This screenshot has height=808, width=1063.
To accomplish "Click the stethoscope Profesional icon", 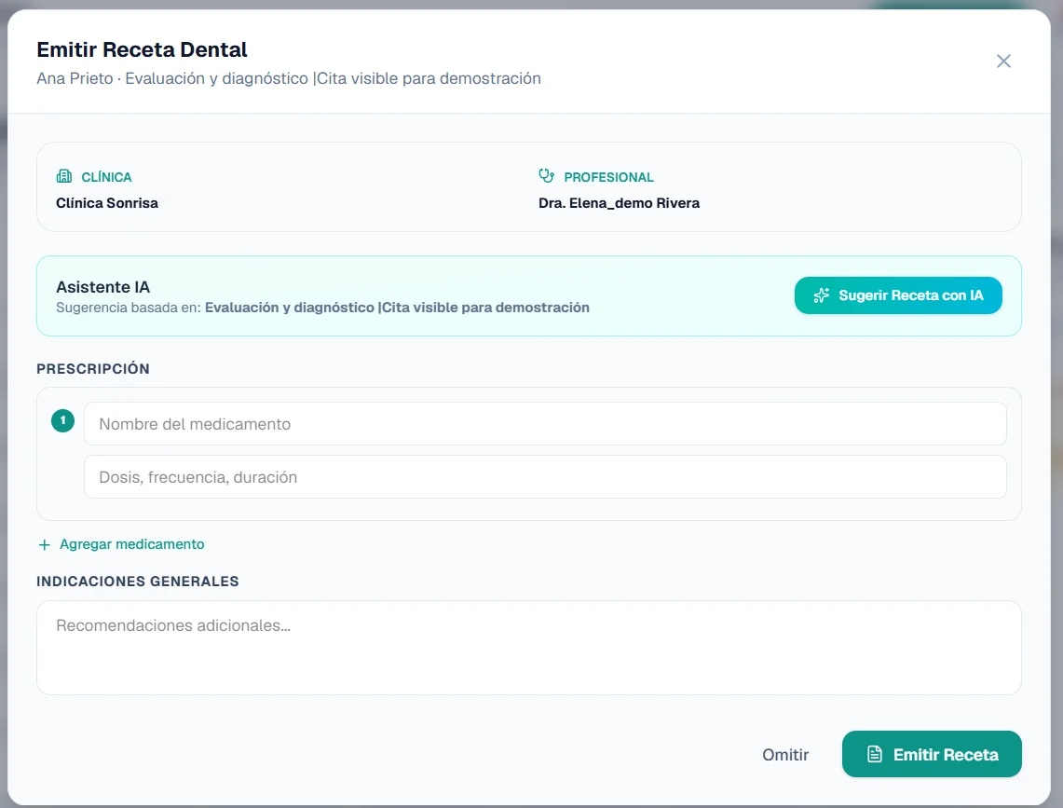I will coord(547,176).
